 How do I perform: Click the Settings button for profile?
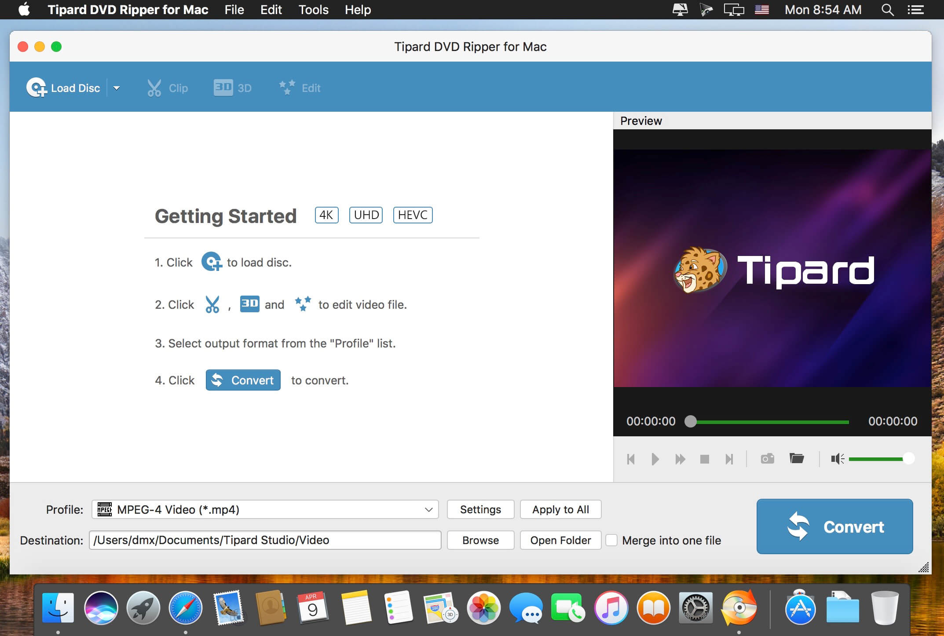480,509
